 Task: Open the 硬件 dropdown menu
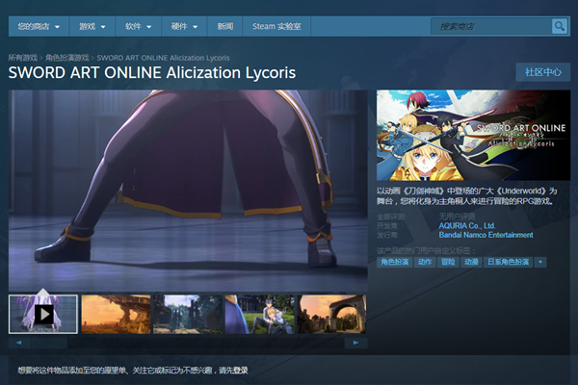click(184, 27)
